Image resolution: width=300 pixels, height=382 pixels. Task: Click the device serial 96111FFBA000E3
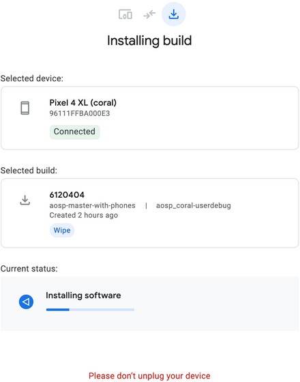point(80,113)
